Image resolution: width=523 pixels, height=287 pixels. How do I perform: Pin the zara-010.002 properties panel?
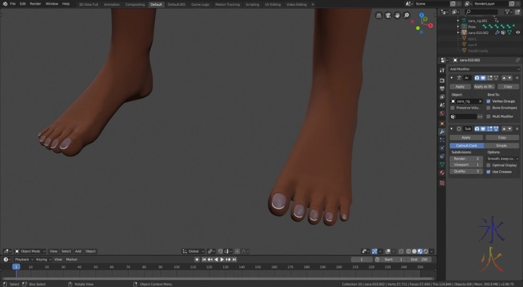pyautogui.click(x=517, y=59)
